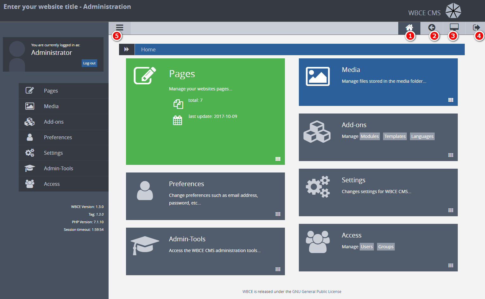Open Settings in the sidebar menu

(64, 153)
